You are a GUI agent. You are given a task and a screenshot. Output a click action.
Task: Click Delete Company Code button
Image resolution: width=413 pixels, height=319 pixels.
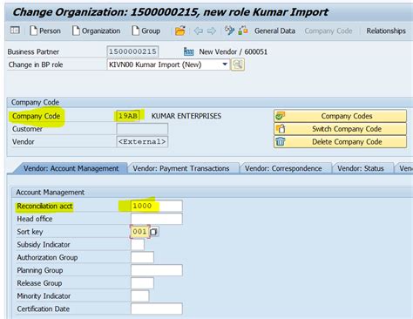pos(340,141)
